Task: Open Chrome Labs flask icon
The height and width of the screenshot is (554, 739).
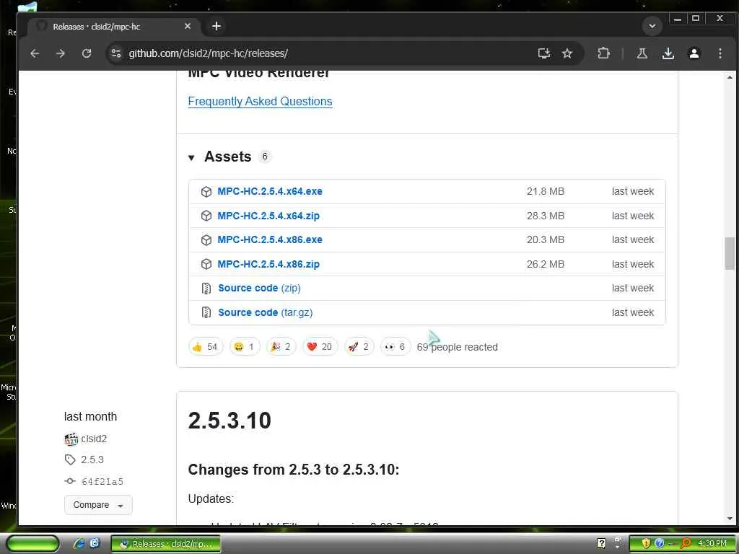Action: click(642, 53)
